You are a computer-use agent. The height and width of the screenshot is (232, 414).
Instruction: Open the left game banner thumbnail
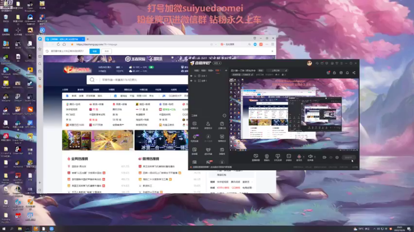click(98, 140)
